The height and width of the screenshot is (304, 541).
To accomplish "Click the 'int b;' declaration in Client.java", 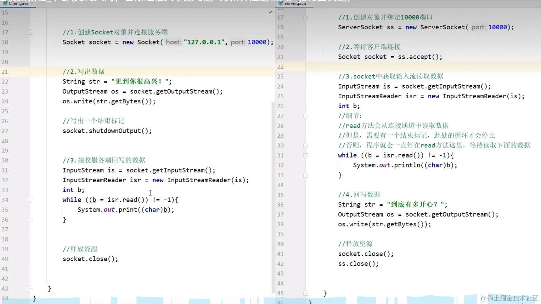I will [73, 190].
